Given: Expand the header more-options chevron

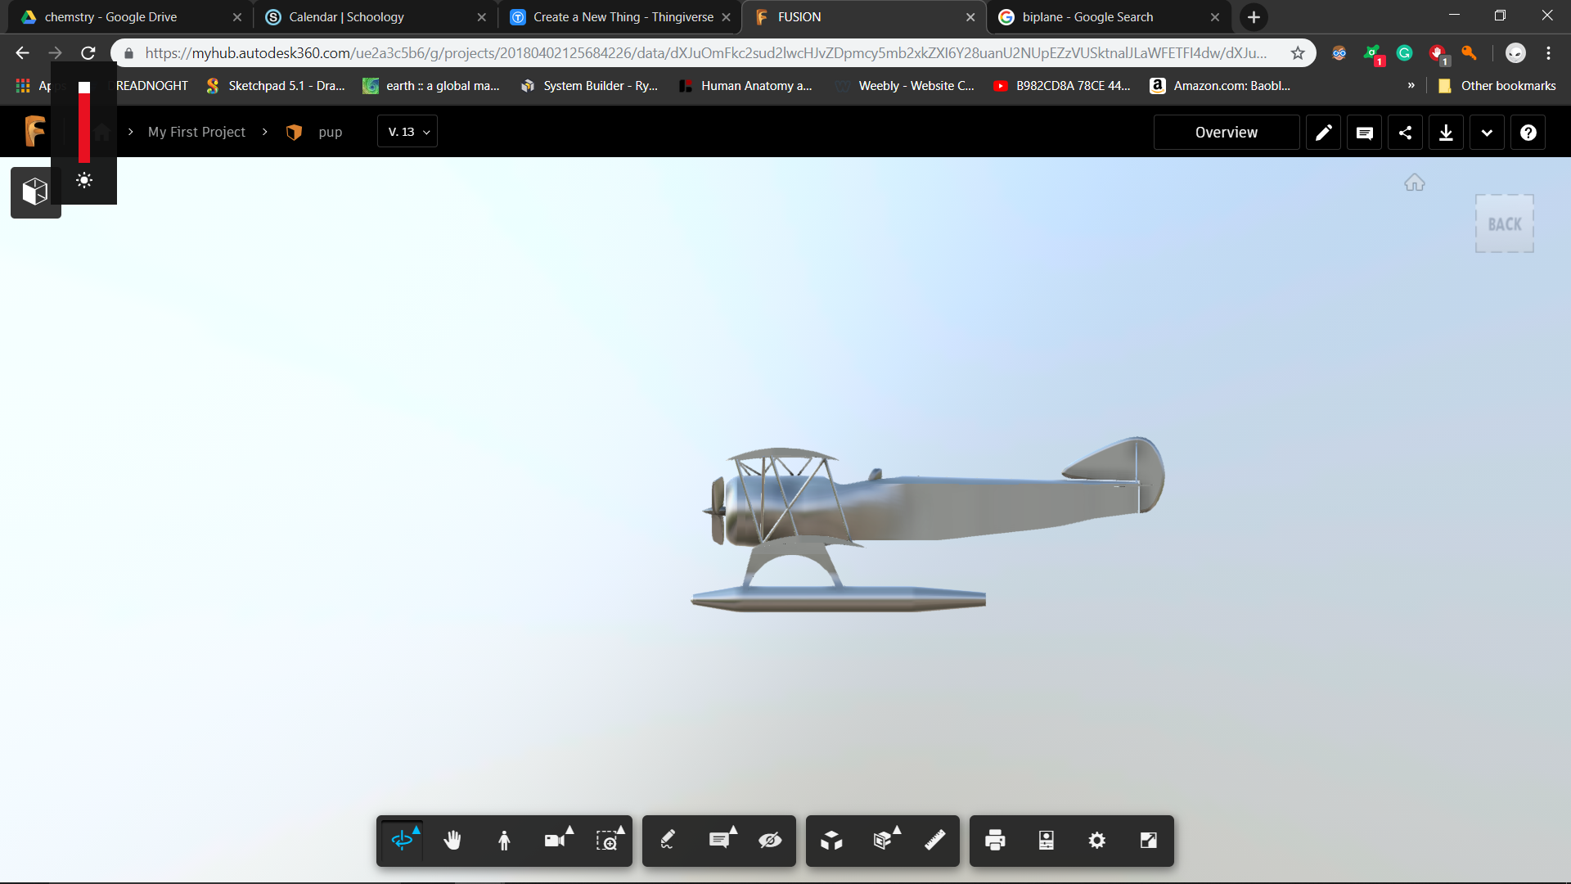Looking at the screenshot, I should (x=1488, y=133).
